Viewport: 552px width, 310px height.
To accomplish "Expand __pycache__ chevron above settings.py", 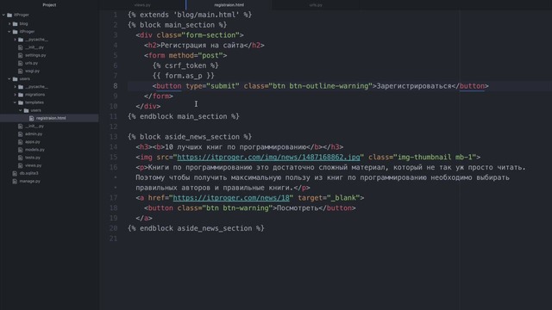I will click(x=16, y=40).
